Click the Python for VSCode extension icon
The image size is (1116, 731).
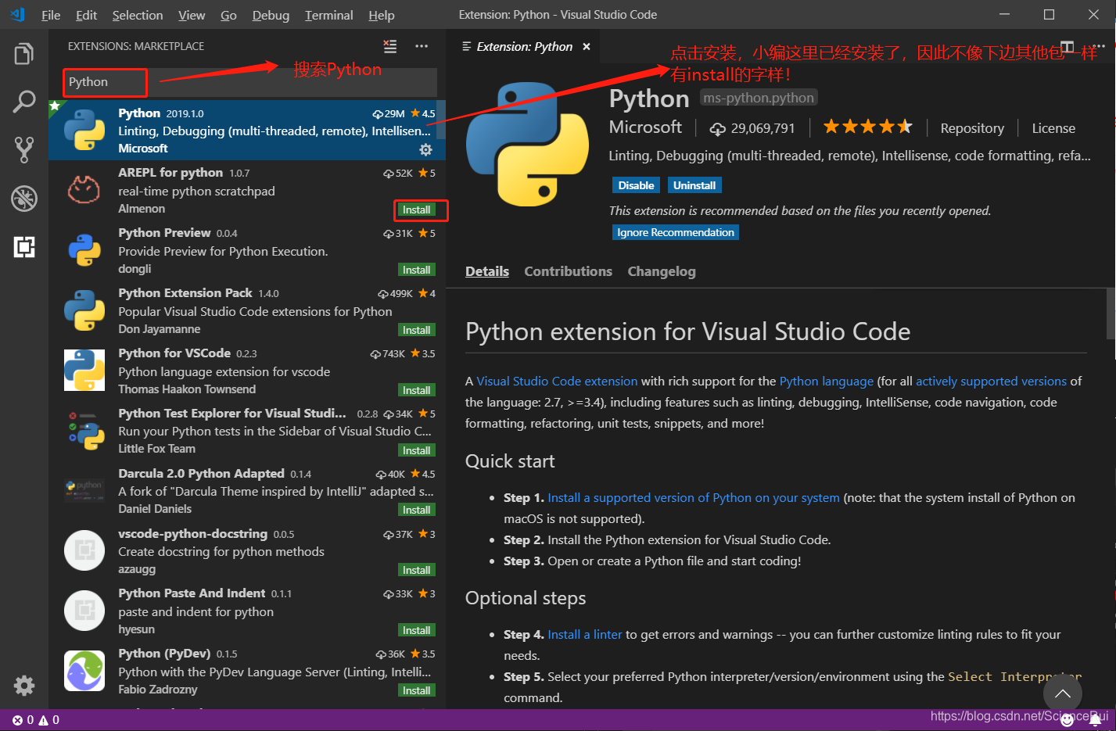click(84, 371)
